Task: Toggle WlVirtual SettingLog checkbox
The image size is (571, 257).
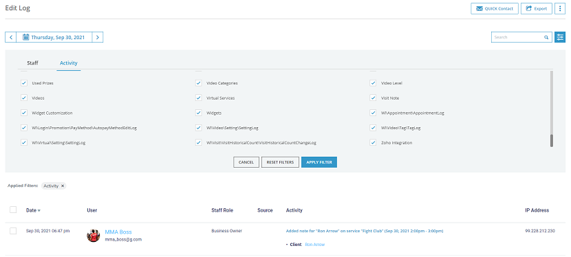Action: (x=24, y=143)
